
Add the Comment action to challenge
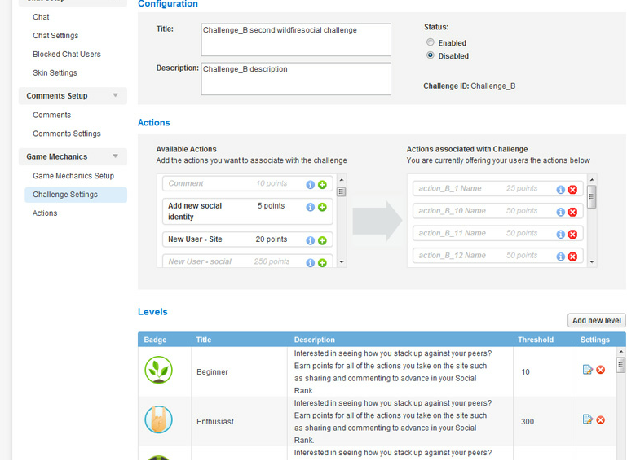(x=322, y=185)
